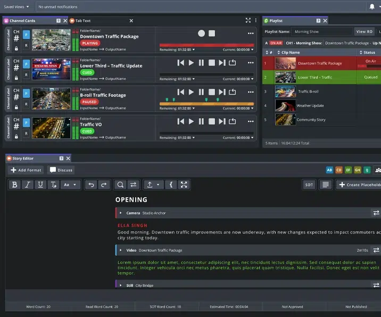Expand the Saved Views dropdown
The width and height of the screenshot is (381, 317).
[16, 7]
